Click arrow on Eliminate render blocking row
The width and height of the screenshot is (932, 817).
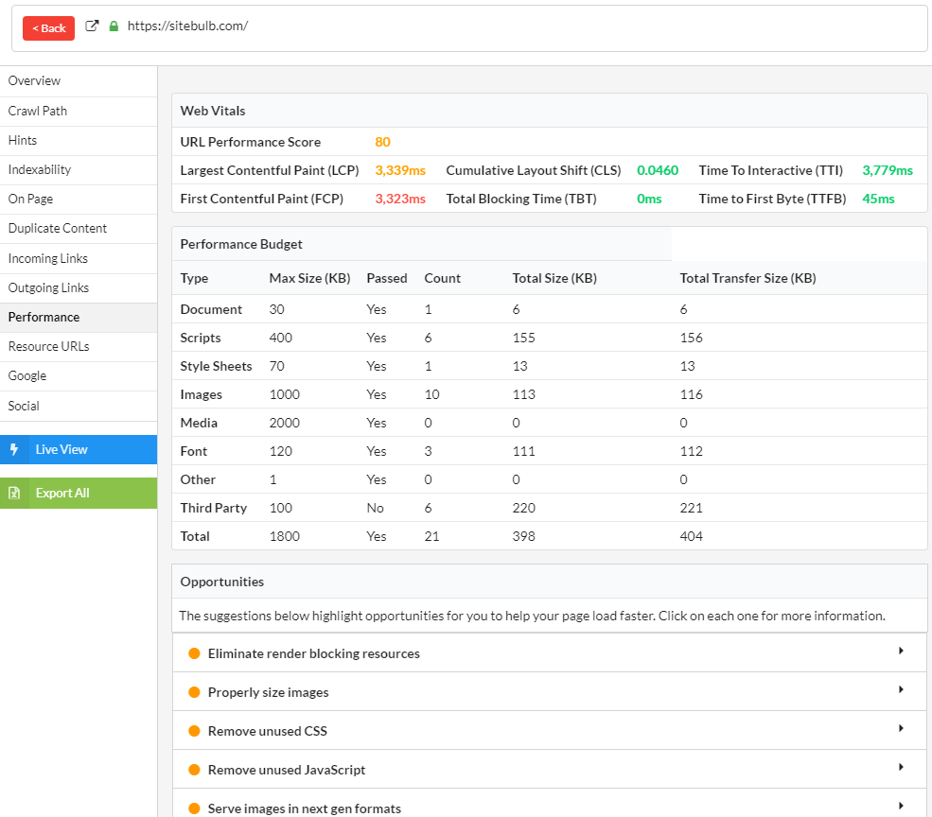[901, 651]
